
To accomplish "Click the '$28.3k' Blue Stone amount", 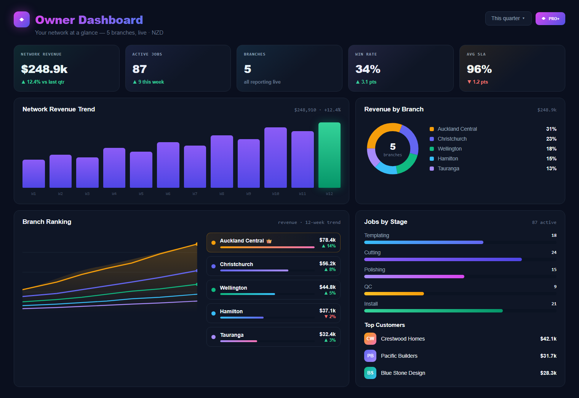I will point(548,373).
